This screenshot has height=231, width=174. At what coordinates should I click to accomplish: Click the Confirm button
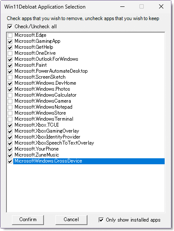[28, 219]
